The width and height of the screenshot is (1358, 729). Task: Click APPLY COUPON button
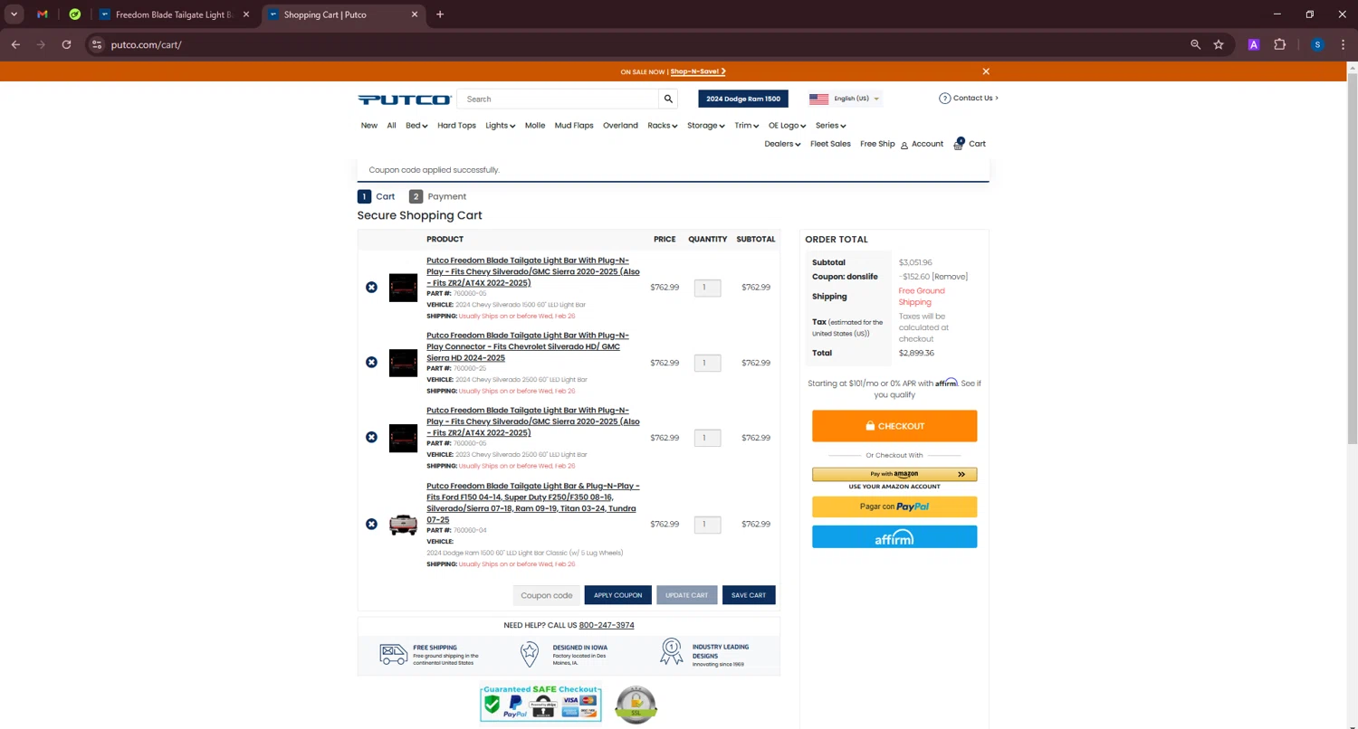(x=617, y=595)
